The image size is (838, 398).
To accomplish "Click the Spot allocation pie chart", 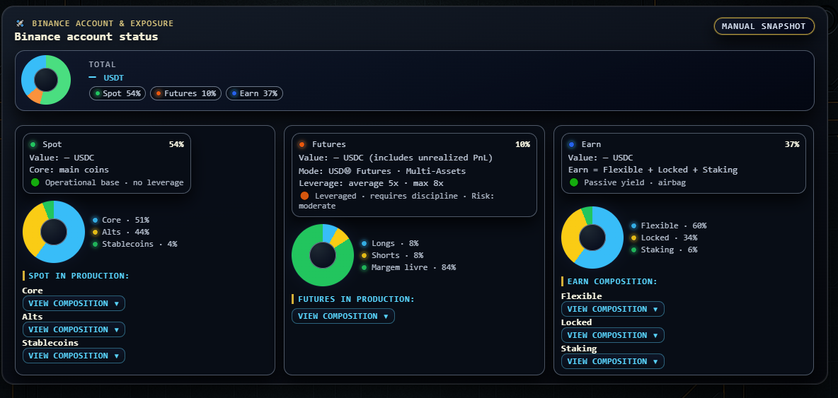I will (x=54, y=232).
